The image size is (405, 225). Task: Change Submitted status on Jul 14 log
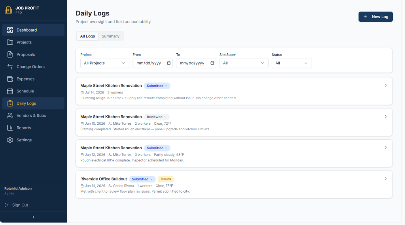coord(157,86)
